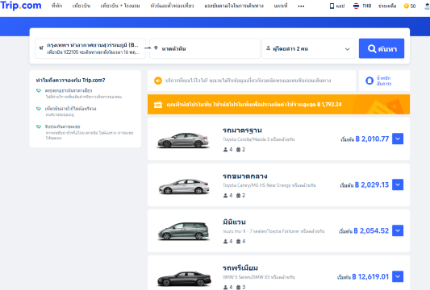Click the airplane icon in pickup field
This screenshot has height=290, width=430.
pyautogui.click(x=41, y=48)
